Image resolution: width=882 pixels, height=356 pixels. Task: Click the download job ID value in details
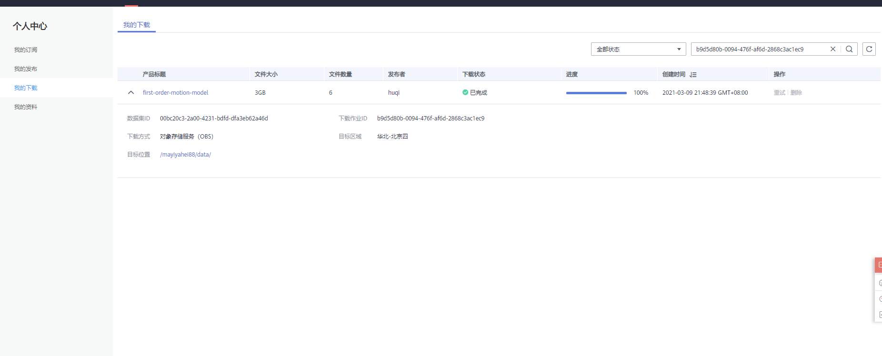pyautogui.click(x=431, y=118)
